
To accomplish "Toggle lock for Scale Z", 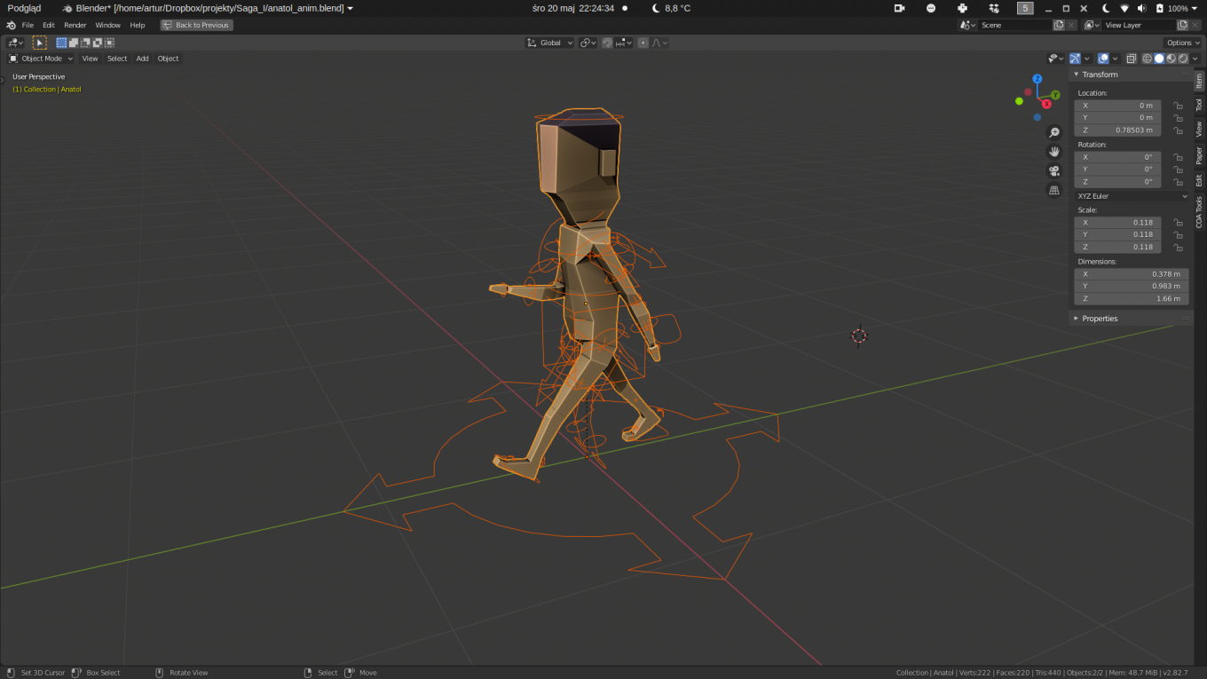I will (x=1178, y=248).
